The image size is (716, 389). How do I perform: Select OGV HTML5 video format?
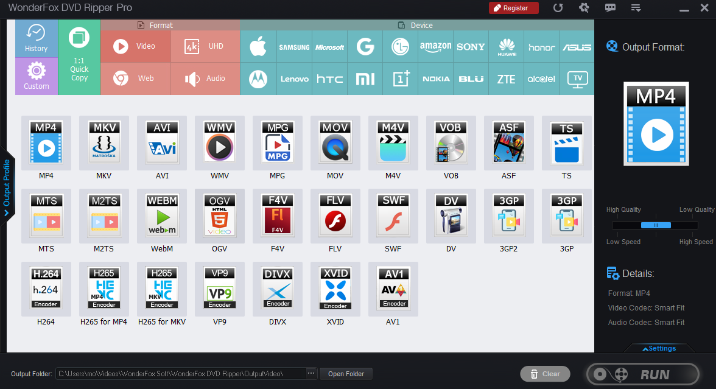[220, 216]
